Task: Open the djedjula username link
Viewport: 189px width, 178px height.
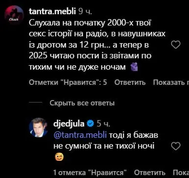Action: [x=69, y=124]
